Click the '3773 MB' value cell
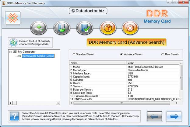This screenshot has height=127, width=190. click(133, 77)
